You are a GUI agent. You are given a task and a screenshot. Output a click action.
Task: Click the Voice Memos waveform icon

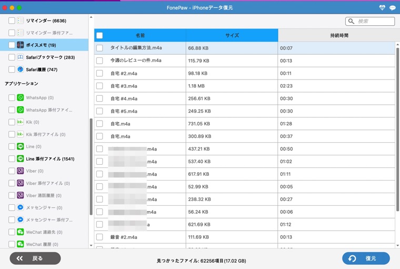21,45
